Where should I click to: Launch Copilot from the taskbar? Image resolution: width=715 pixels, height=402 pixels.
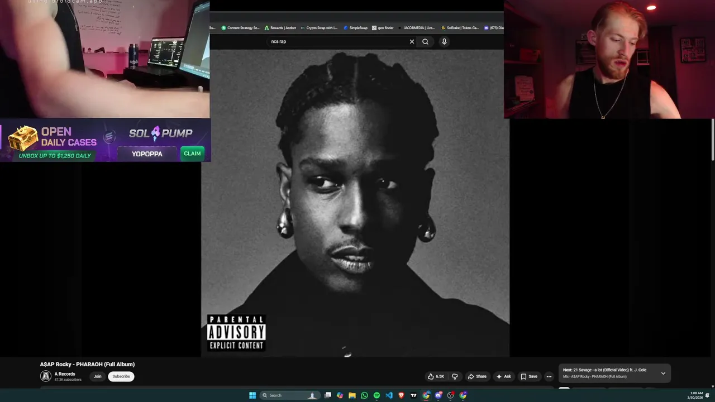tap(340, 395)
